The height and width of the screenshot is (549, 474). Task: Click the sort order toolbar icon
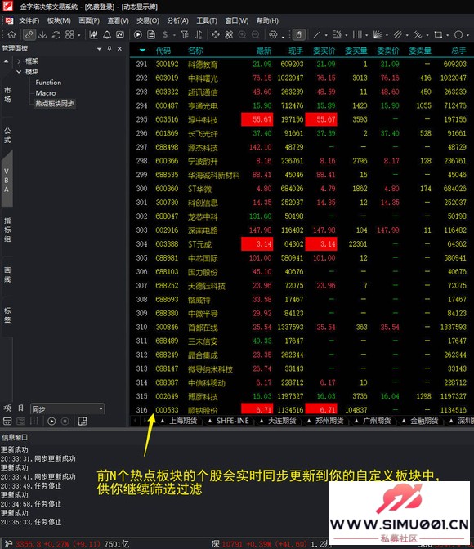(x=199, y=34)
